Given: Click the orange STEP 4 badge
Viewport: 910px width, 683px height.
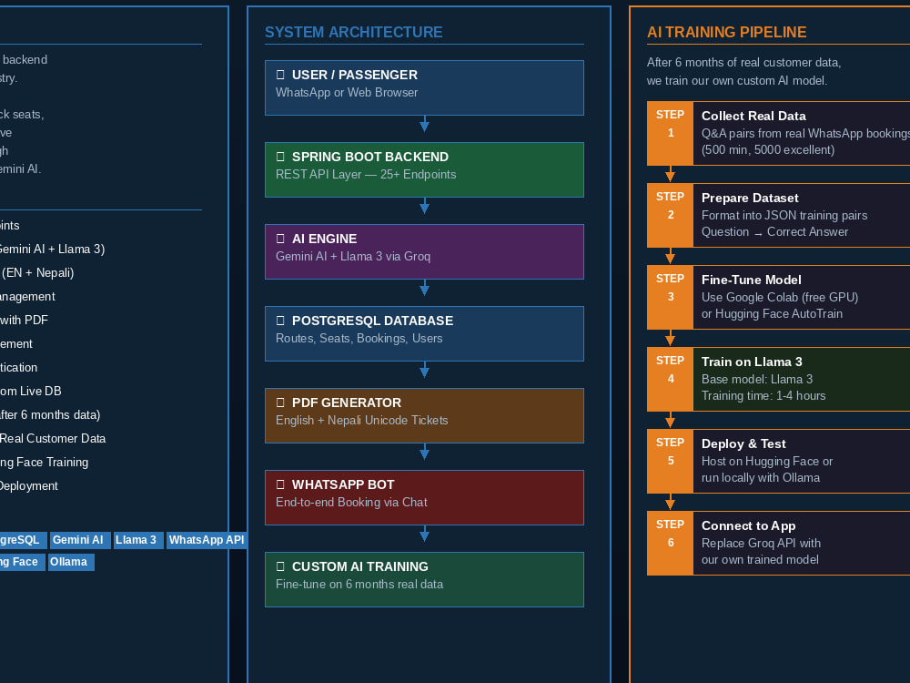Looking at the screenshot, I should (x=671, y=379).
